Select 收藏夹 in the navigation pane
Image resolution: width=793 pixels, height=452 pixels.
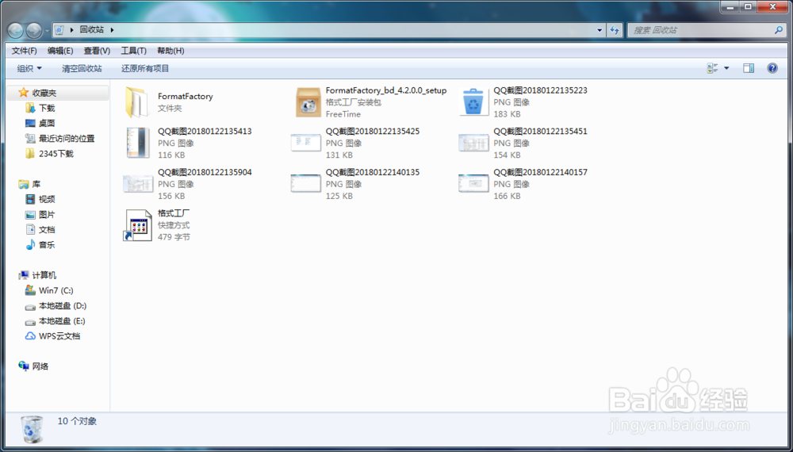click(x=44, y=93)
